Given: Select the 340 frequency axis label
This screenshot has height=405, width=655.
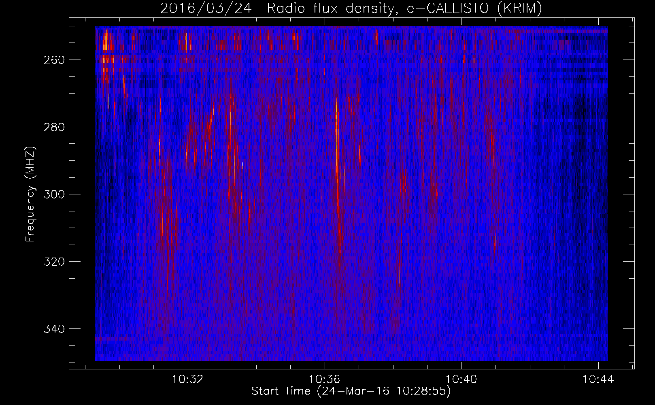Looking at the screenshot, I should (x=54, y=329).
